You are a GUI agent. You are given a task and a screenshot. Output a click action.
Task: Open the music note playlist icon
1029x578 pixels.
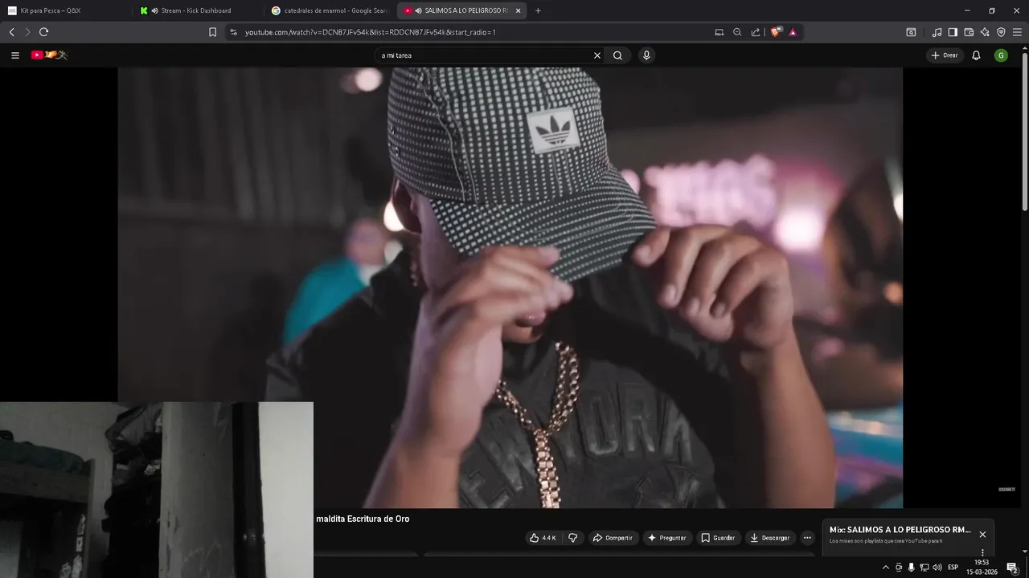937,32
